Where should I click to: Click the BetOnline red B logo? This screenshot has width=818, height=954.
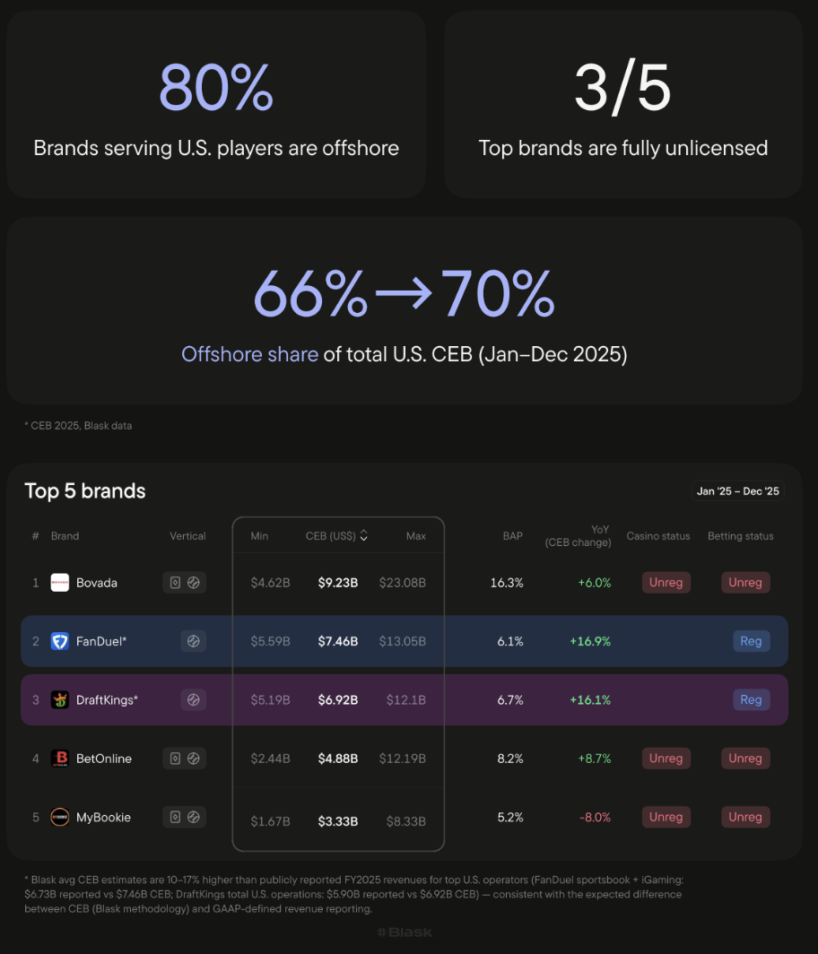coord(60,759)
